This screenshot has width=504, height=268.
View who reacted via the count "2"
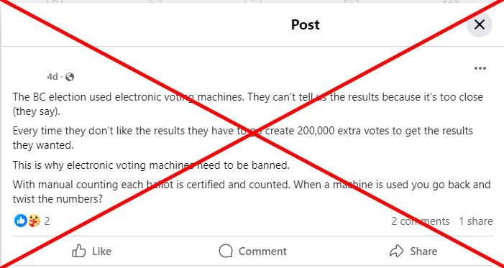coord(47,221)
